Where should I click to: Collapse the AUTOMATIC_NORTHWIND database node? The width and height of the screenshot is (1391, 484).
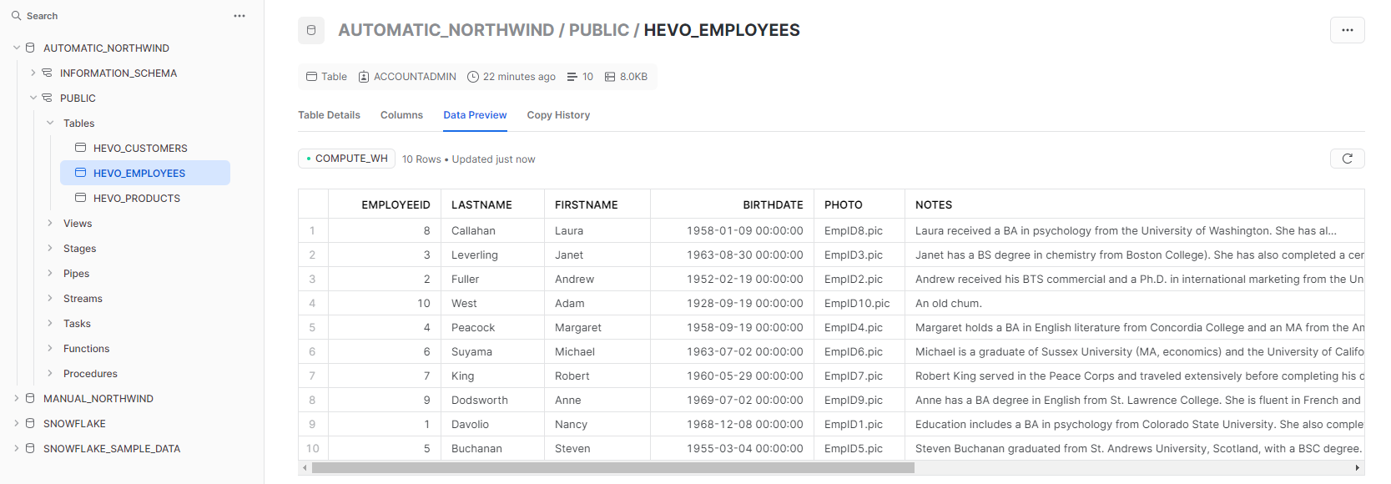17,48
